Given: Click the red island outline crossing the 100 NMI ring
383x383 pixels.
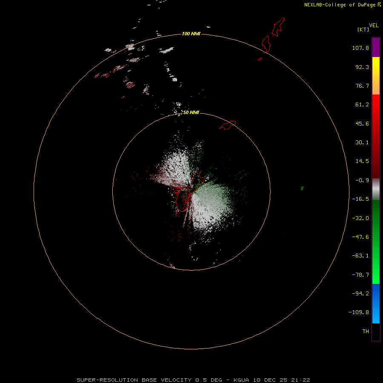Looking at the screenshot, I should coord(266,44).
